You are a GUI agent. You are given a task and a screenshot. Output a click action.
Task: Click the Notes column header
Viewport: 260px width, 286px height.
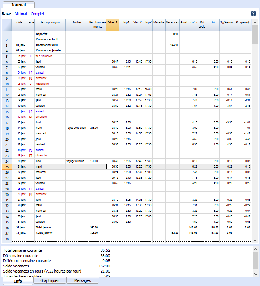click(77, 25)
